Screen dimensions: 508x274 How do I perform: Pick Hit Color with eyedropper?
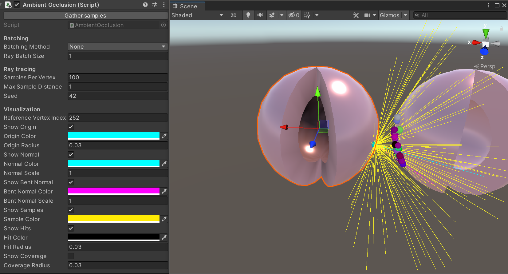point(164,237)
